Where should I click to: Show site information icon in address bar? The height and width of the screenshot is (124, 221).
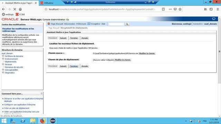pyautogui.click(x=46, y=9)
